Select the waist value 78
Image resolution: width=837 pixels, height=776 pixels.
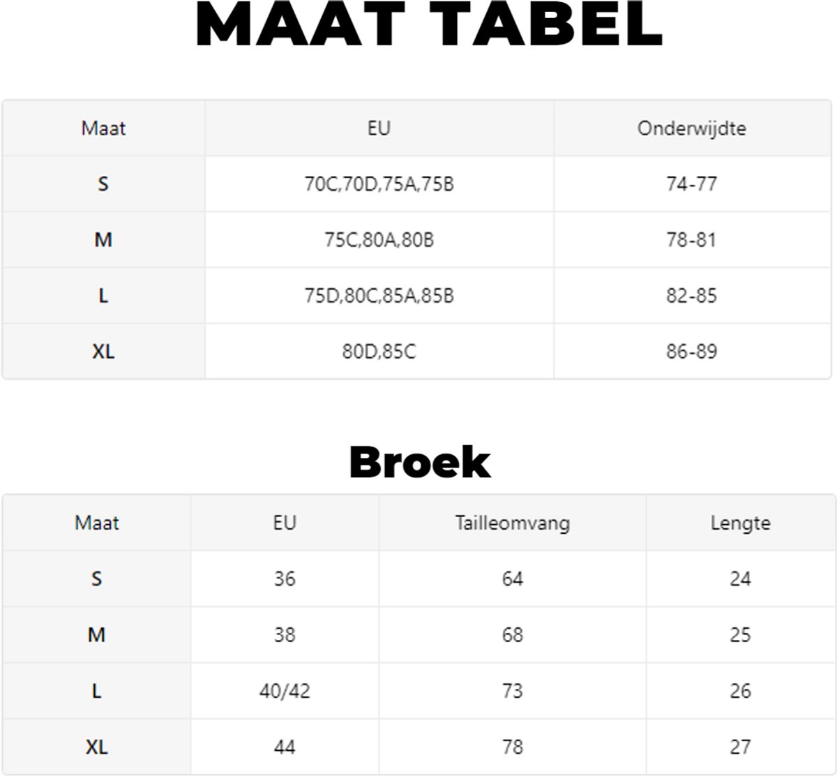pyautogui.click(x=512, y=747)
